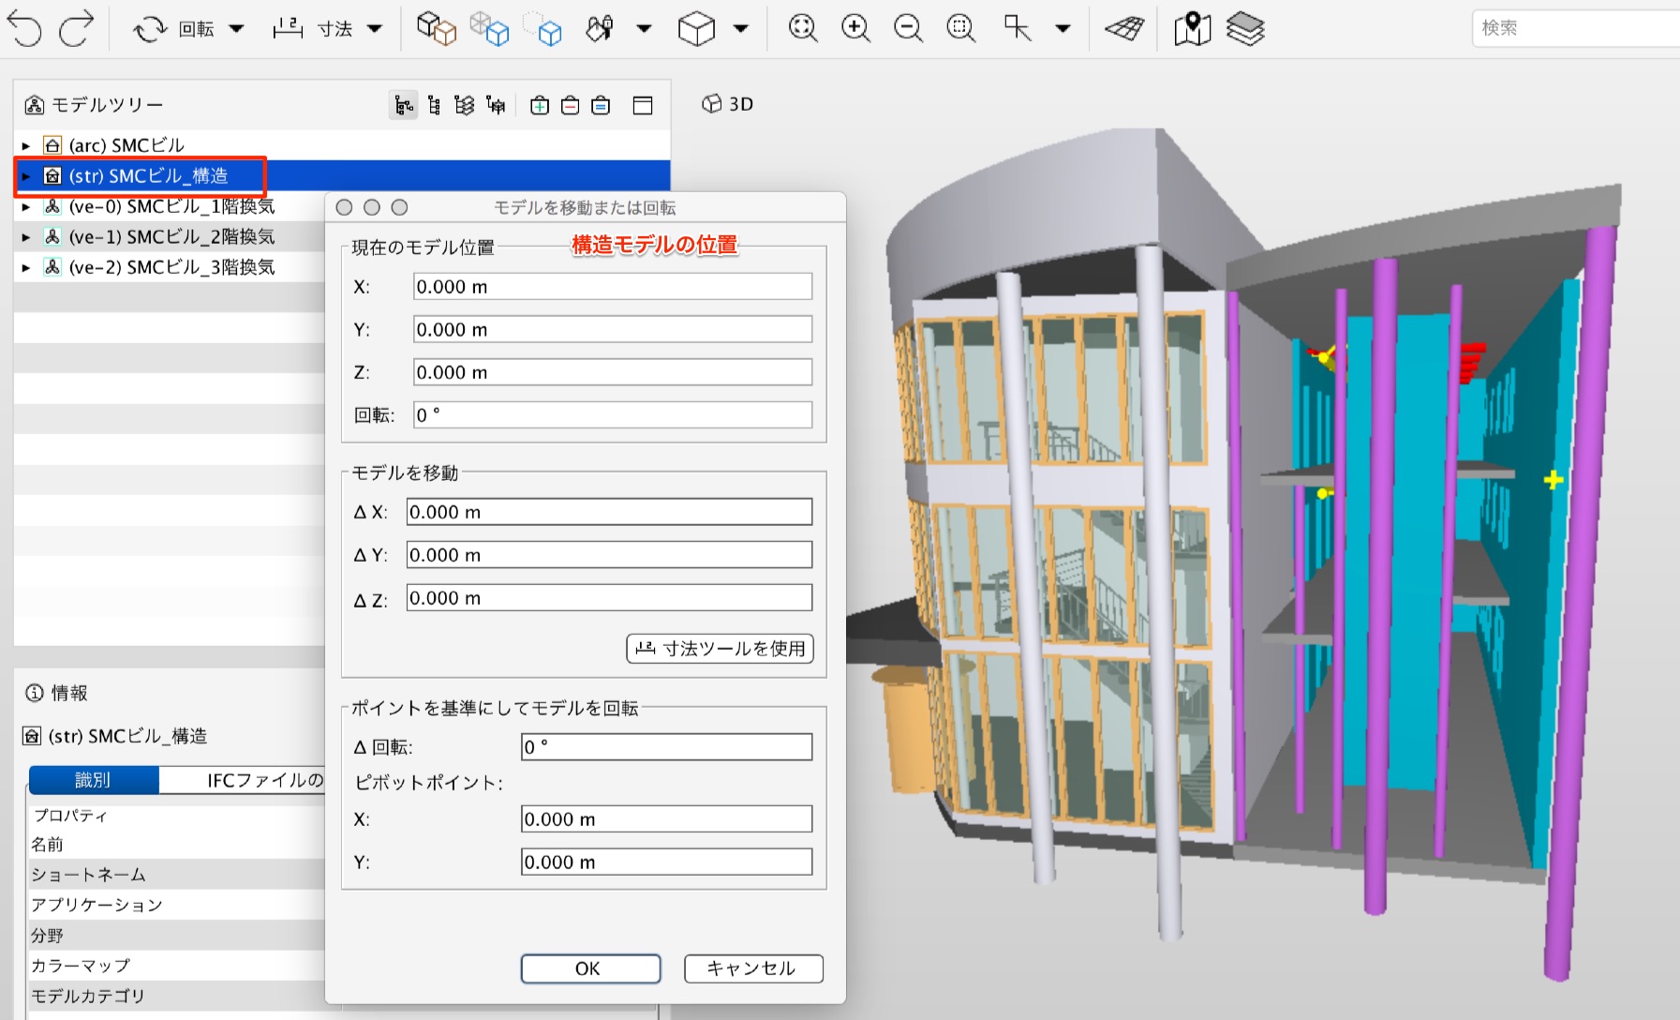This screenshot has height=1020, width=1680.
Task: Click the 3D cube view icon
Action: tap(696, 29)
